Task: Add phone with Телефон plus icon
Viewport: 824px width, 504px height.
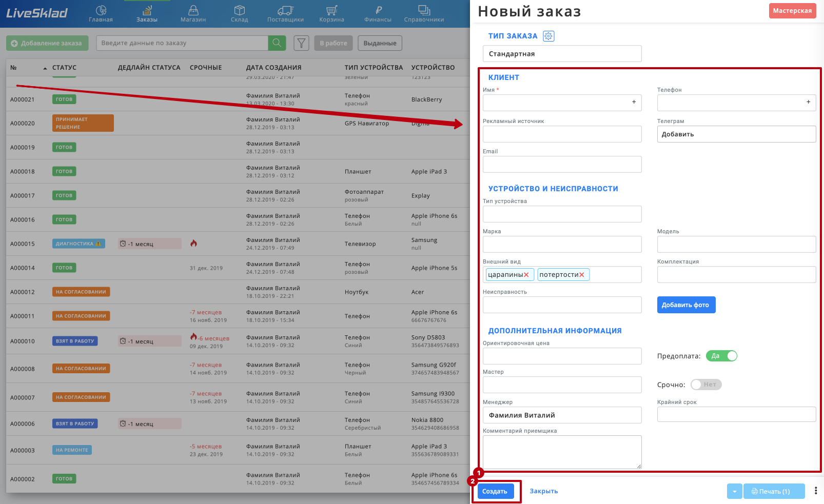Action: 808,102
